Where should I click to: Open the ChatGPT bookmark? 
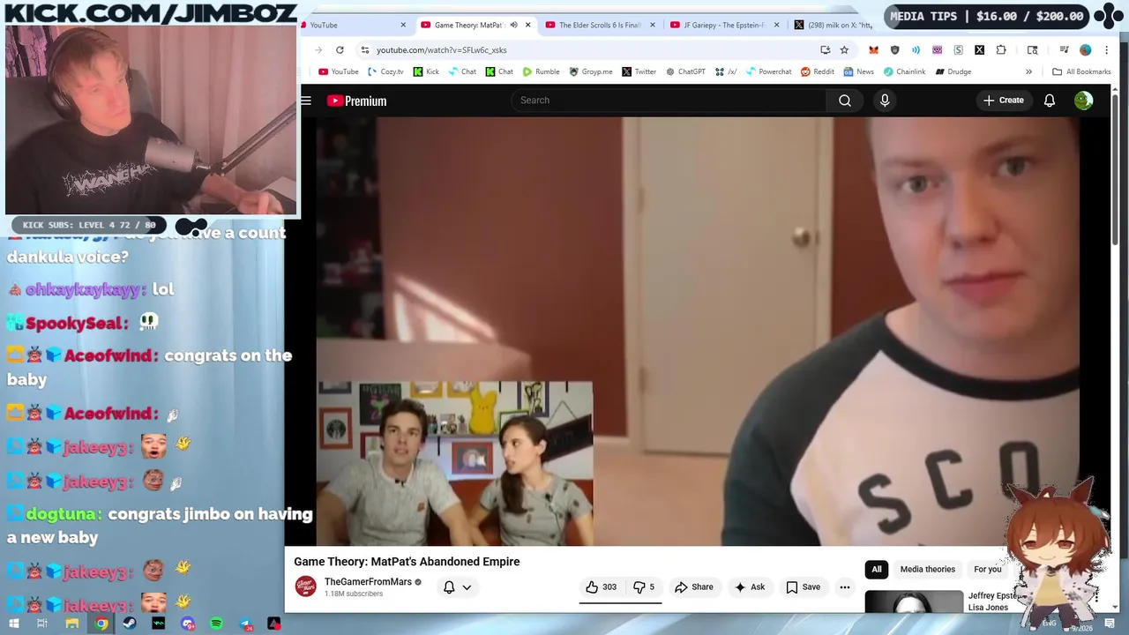685,71
